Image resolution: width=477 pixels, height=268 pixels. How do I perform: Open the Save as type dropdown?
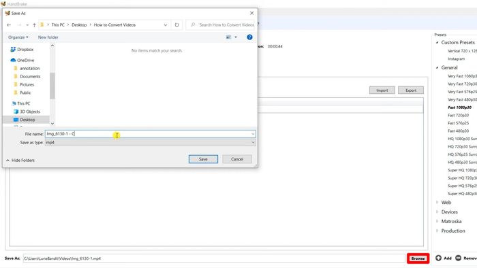(x=151, y=142)
